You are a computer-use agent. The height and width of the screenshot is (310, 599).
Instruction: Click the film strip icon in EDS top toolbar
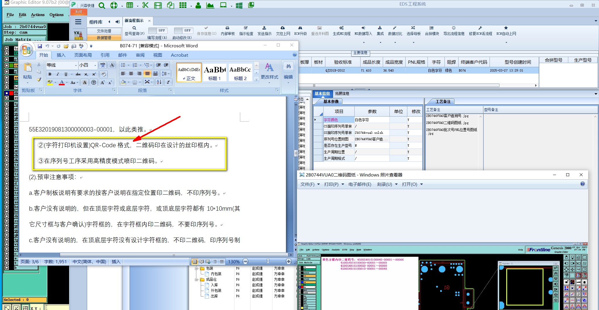pyautogui.click(x=158, y=5)
